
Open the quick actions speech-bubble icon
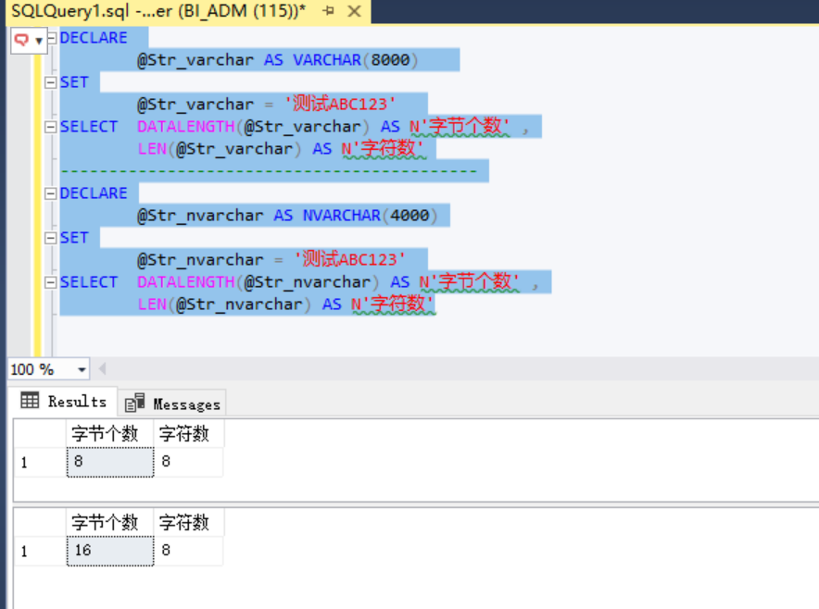click(x=21, y=40)
